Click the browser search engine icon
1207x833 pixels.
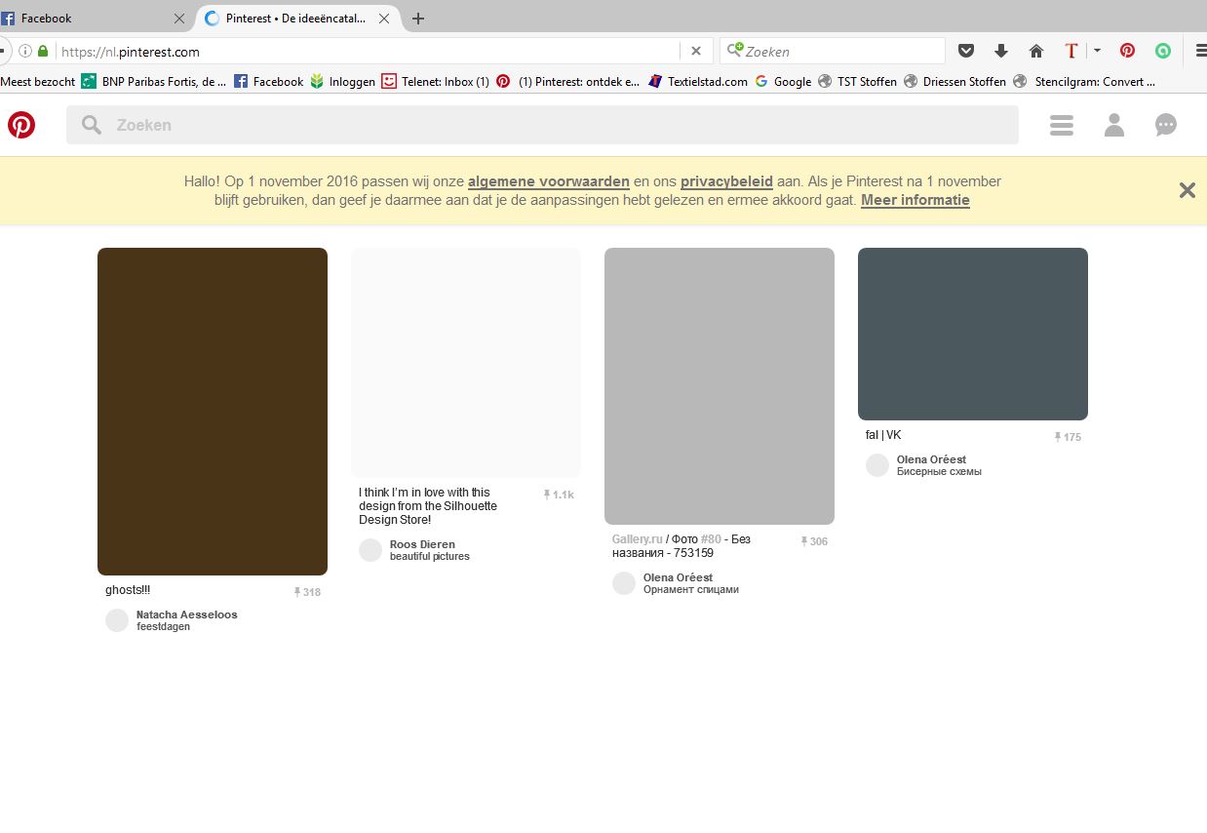[x=735, y=51]
